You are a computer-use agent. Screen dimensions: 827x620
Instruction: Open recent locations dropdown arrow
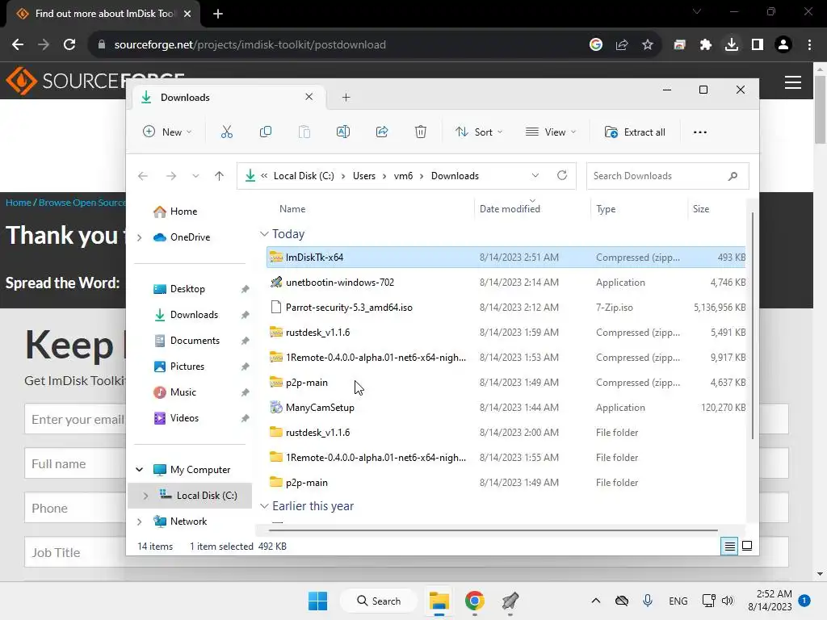(195, 176)
